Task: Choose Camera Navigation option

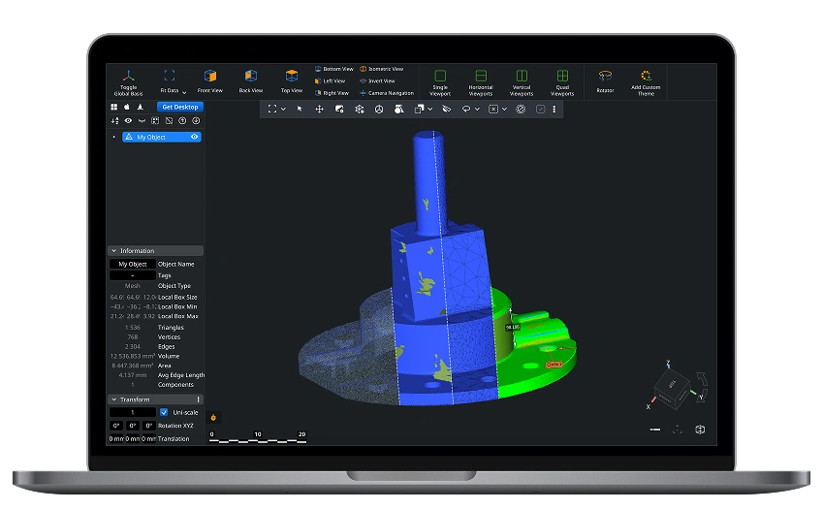Action: [x=387, y=93]
